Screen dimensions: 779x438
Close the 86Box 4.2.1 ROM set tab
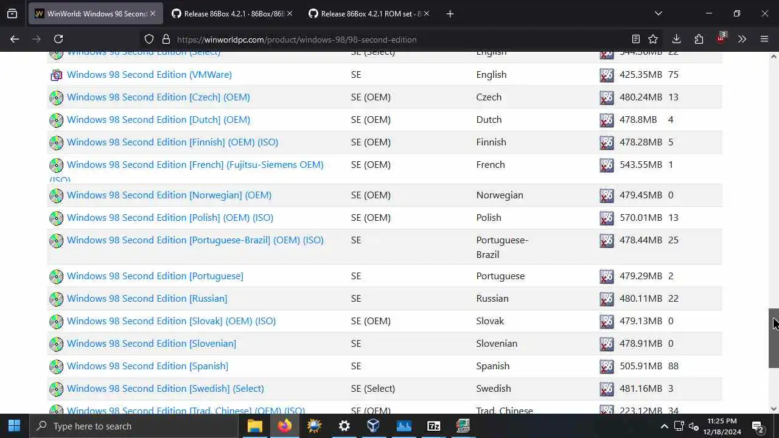(x=427, y=13)
